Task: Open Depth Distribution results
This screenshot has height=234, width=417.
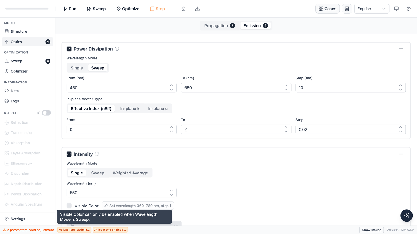Action: pos(27,184)
